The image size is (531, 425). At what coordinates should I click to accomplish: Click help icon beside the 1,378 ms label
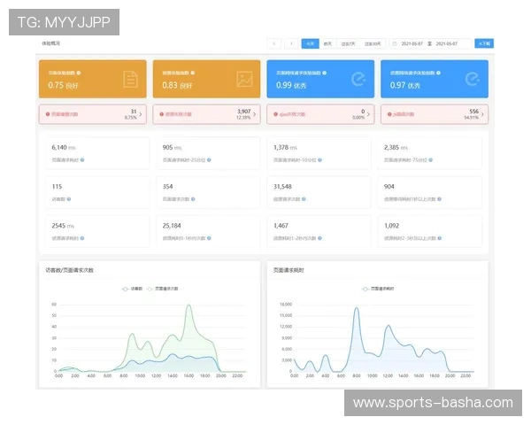[x=333, y=160]
